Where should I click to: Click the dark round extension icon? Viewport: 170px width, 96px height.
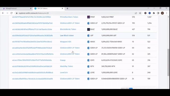point(145,13)
